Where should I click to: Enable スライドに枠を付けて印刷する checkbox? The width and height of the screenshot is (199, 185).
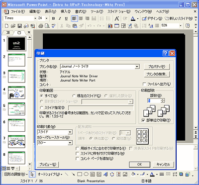pos(100,154)
